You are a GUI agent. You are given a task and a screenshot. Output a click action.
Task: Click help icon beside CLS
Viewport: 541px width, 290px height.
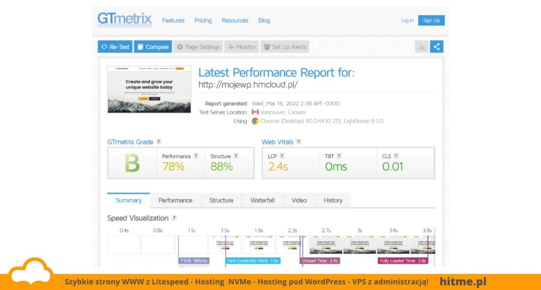396,156
